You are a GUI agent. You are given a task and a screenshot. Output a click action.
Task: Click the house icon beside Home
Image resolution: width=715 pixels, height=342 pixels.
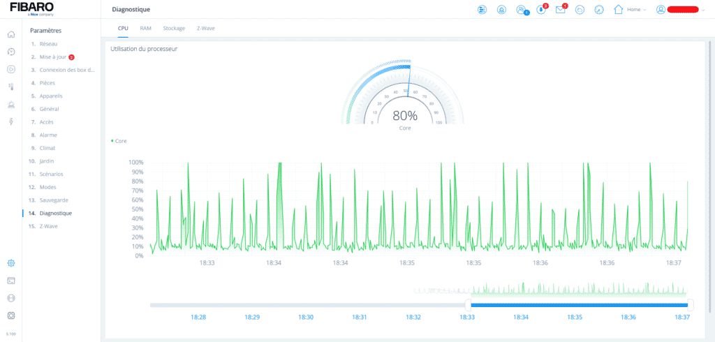pos(619,9)
